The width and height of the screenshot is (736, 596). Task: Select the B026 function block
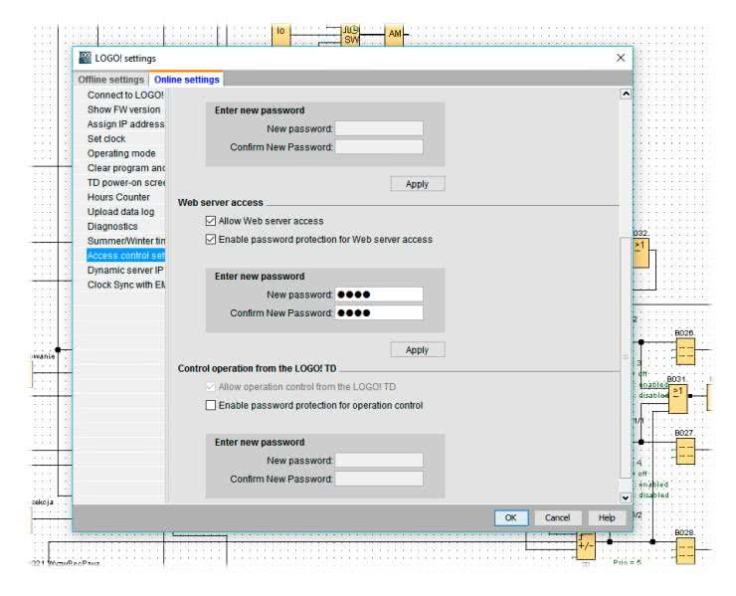coord(684,351)
